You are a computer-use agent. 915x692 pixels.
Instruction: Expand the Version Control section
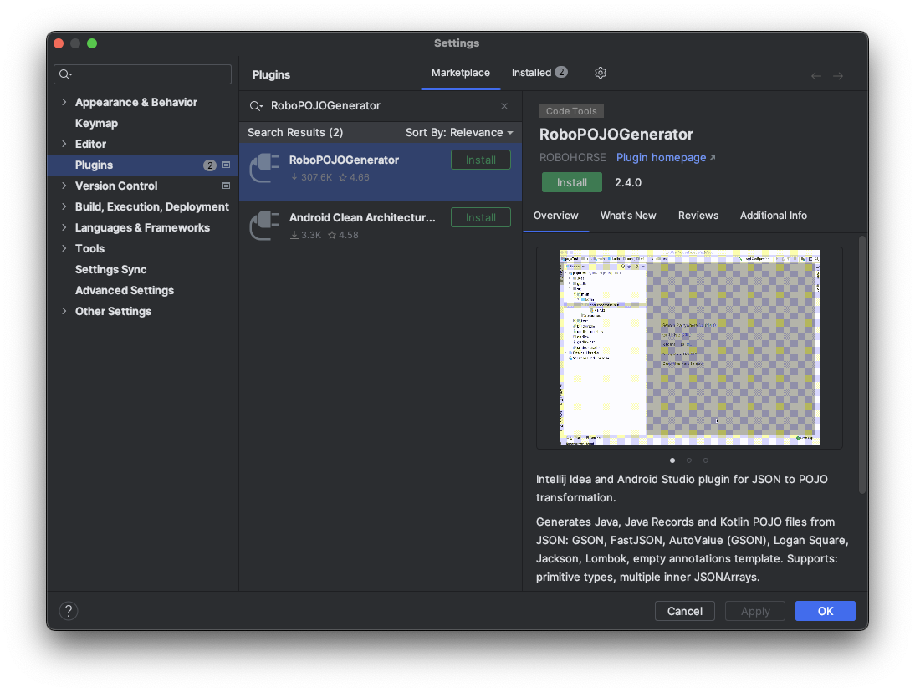tap(64, 186)
